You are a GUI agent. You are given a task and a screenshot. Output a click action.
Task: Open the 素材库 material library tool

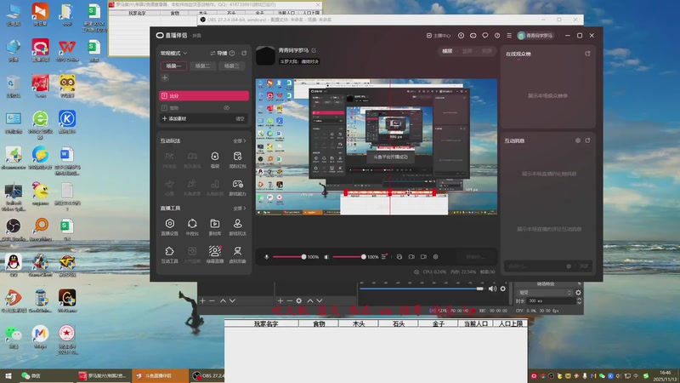pyautogui.click(x=215, y=226)
